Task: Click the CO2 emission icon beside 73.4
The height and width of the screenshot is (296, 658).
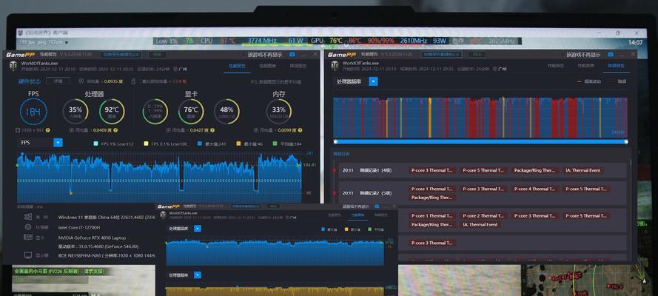Action: (133, 81)
